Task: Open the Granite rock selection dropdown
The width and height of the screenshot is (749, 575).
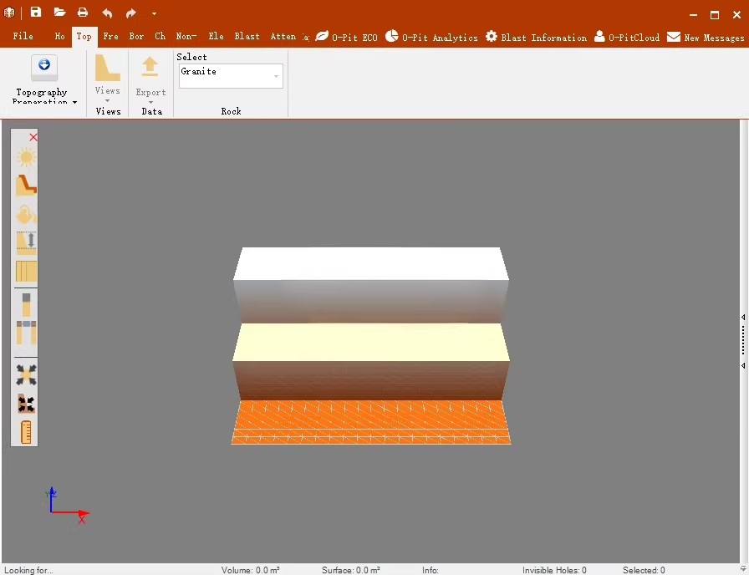Action: (276, 77)
